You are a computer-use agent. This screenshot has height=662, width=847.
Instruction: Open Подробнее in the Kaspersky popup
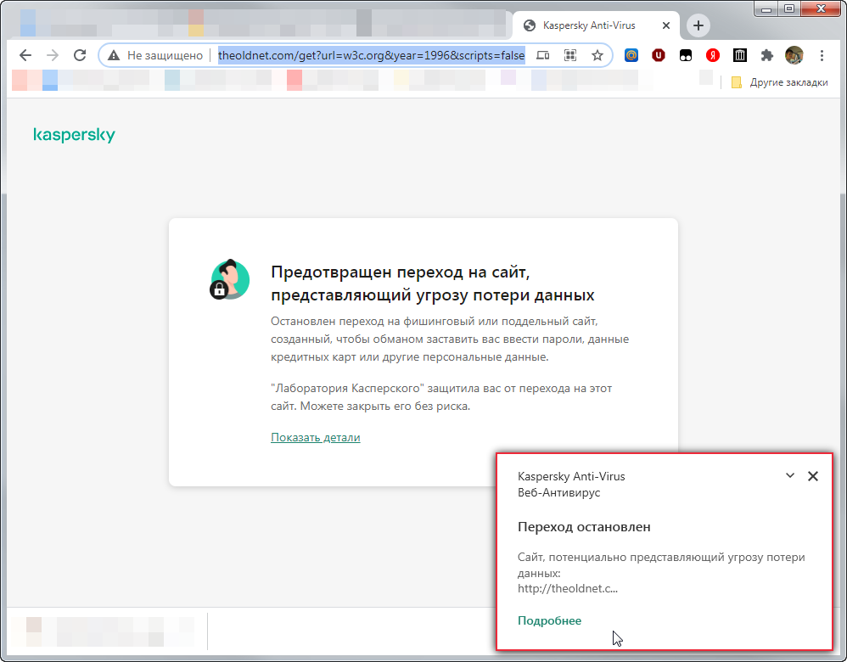click(x=549, y=620)
